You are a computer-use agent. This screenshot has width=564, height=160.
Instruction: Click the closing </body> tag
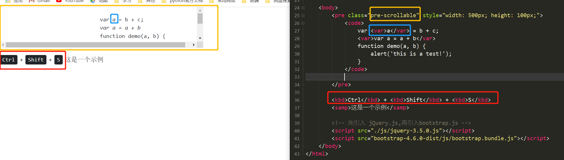click(330, 146)
